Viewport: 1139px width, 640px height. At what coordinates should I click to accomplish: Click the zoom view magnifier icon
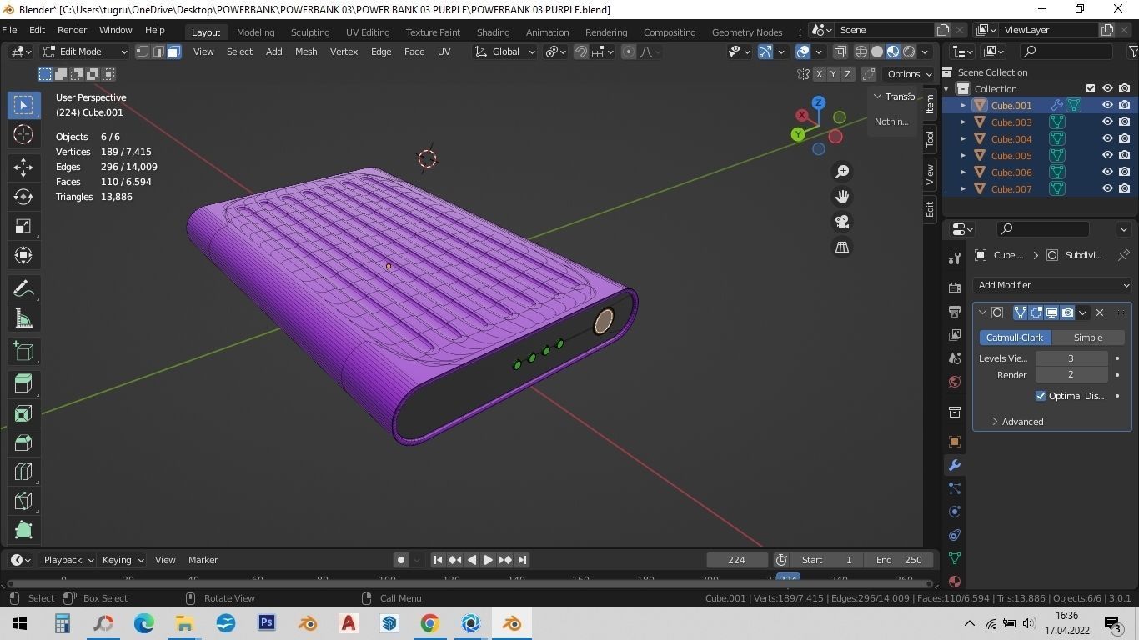pos(842,171)
